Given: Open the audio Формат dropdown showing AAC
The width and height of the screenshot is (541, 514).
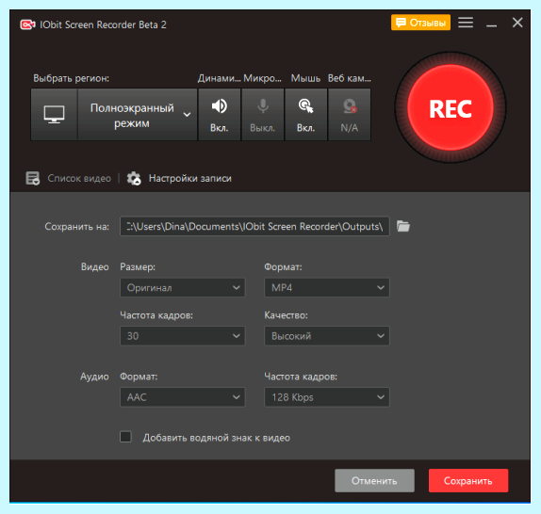Looking at the screenshot, I should tap(183, 397).
